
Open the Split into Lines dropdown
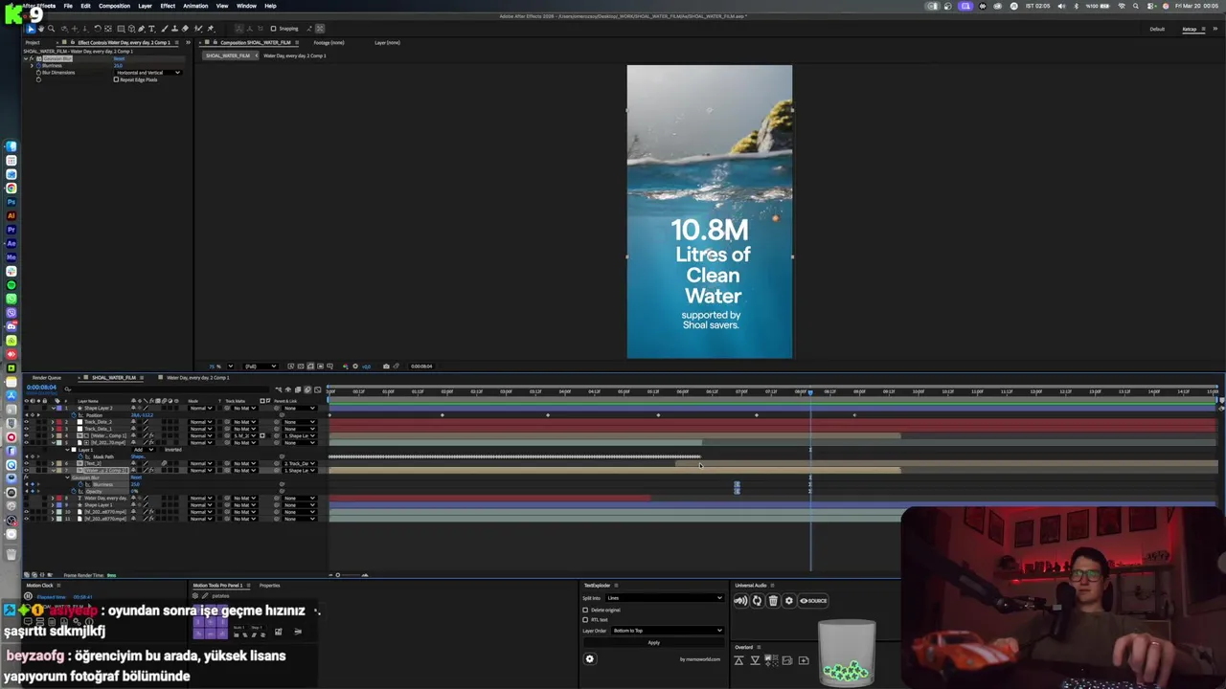(665, 598)
